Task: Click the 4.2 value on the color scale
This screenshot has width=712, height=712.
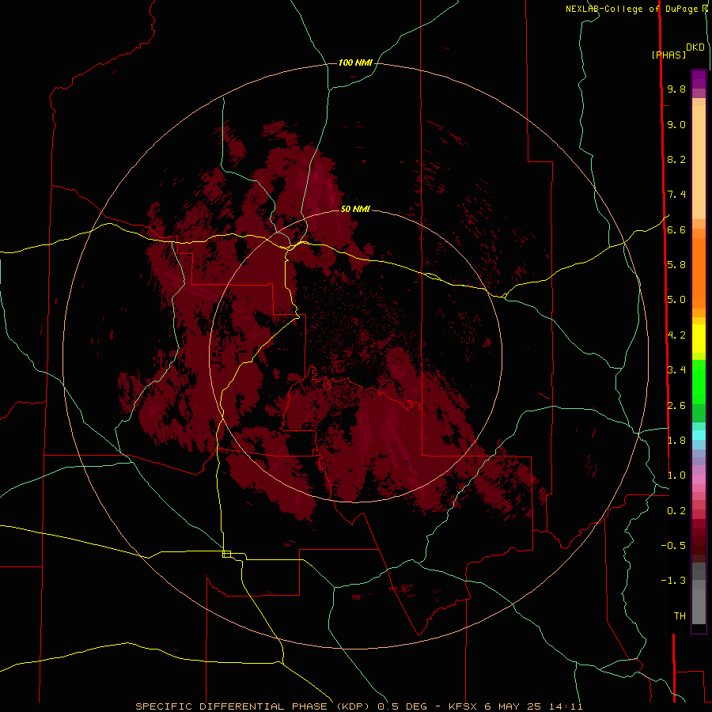Action: pyautogui.click(x=676, y=335)
